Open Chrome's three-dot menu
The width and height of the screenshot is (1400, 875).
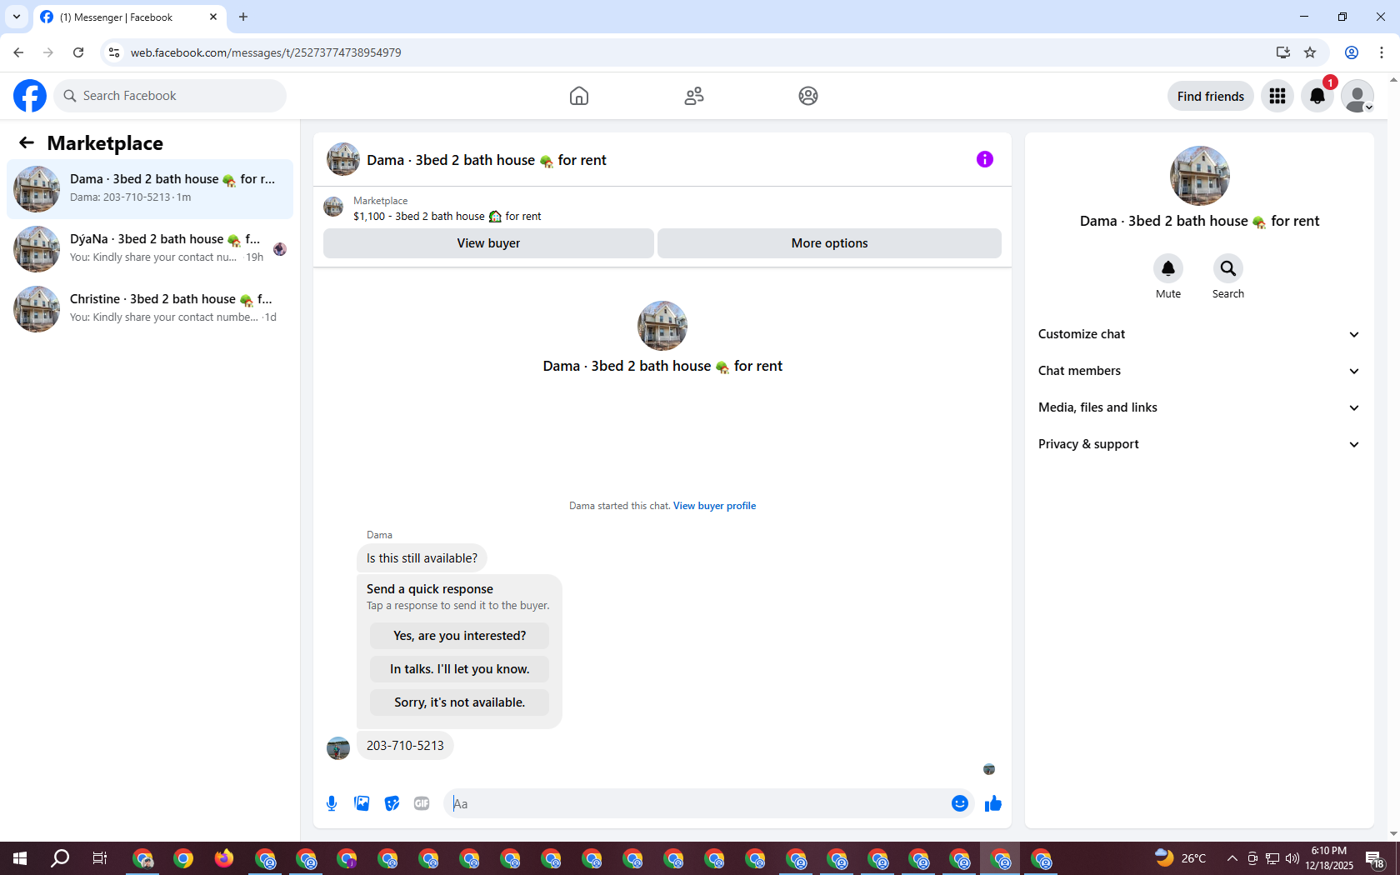(x=1382, y=52)
